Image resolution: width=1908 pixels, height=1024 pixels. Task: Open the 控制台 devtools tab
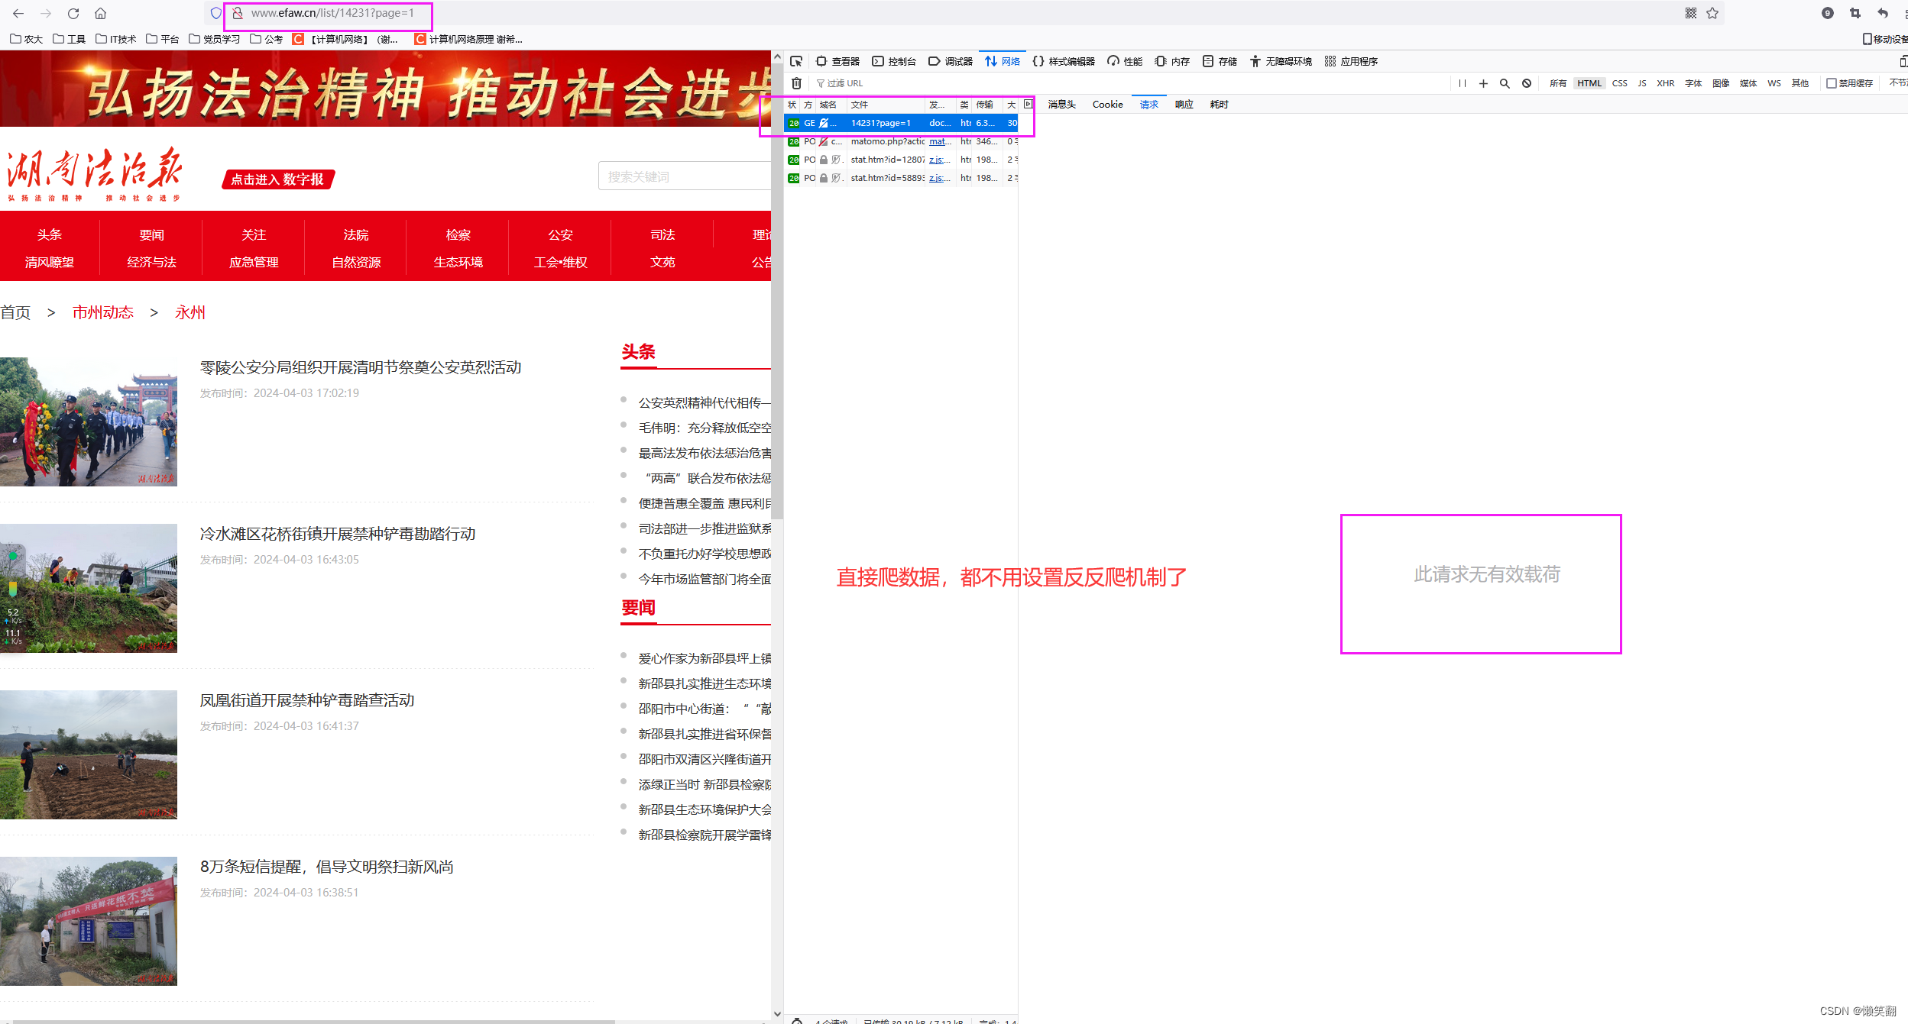click(894, 61)
